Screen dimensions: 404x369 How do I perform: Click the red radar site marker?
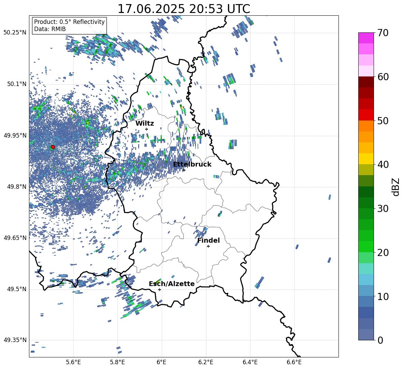pos(53,147)
